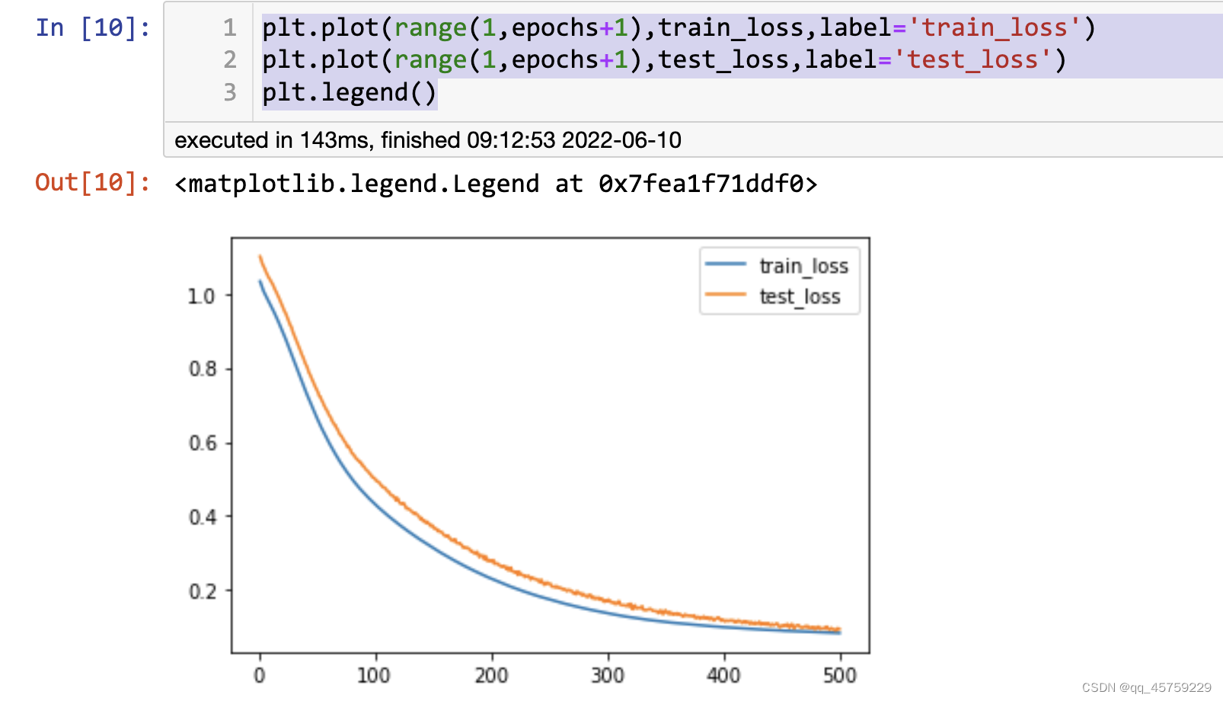Place cursor in the test_loss plt.plot code line
The height and width of the screenshot is (701, 1223).
[664, 60]
